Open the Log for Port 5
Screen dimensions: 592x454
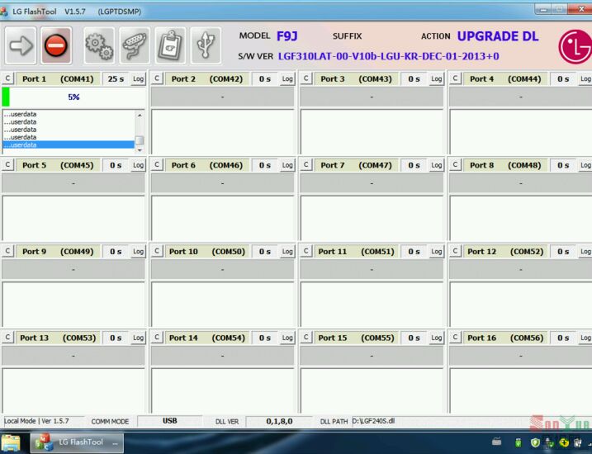(138, 165)
